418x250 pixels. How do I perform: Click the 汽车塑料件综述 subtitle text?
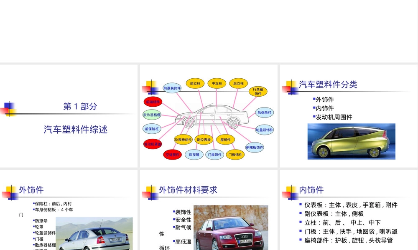click(76, 130)
